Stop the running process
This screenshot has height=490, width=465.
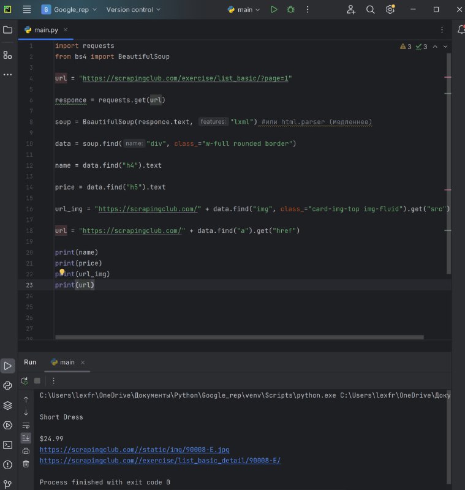(x=37, y=380)
